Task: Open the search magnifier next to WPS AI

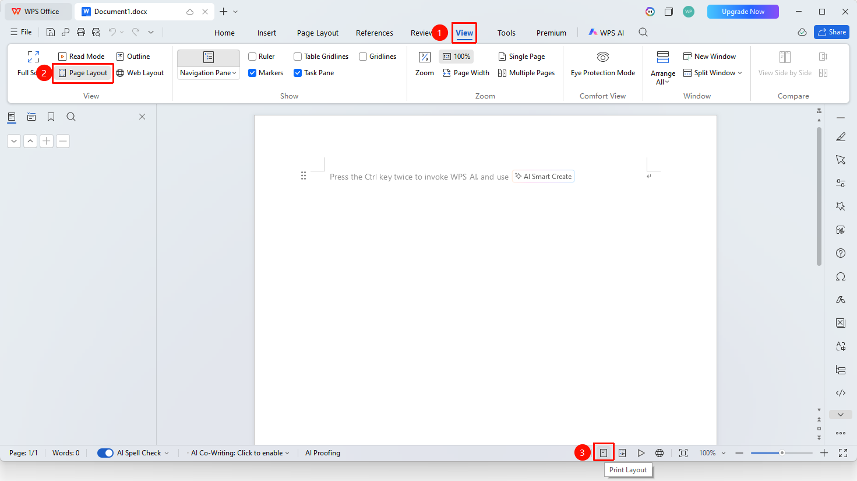Action: pos(643,33)
